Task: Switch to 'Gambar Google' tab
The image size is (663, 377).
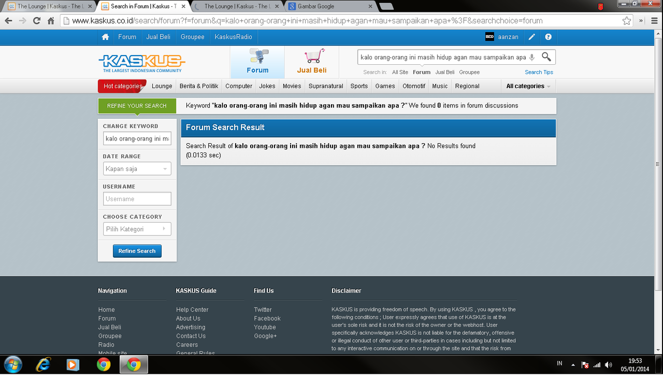Action: (330, 6)
